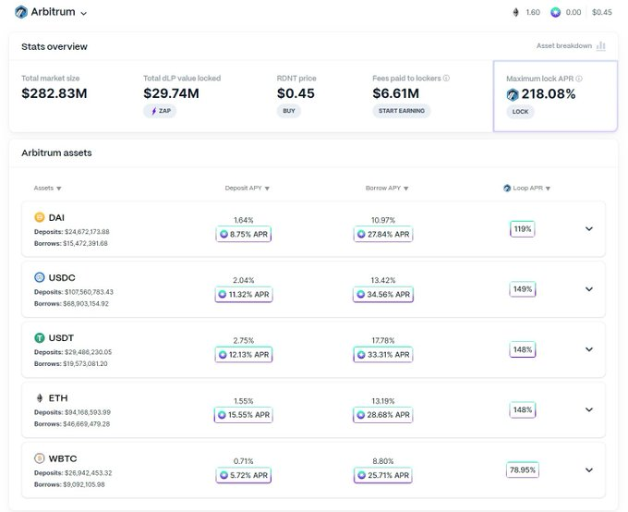This screenshot has height=512, width=628.
Task: Click info icon beside Maximum lock APR
Action: (579, 79)
